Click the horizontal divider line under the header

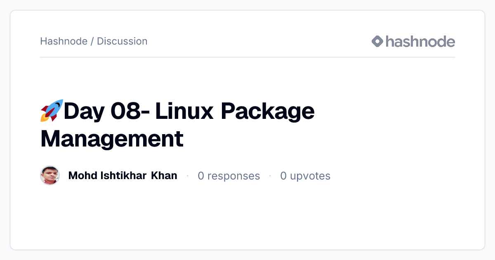[x=247, y=57]
